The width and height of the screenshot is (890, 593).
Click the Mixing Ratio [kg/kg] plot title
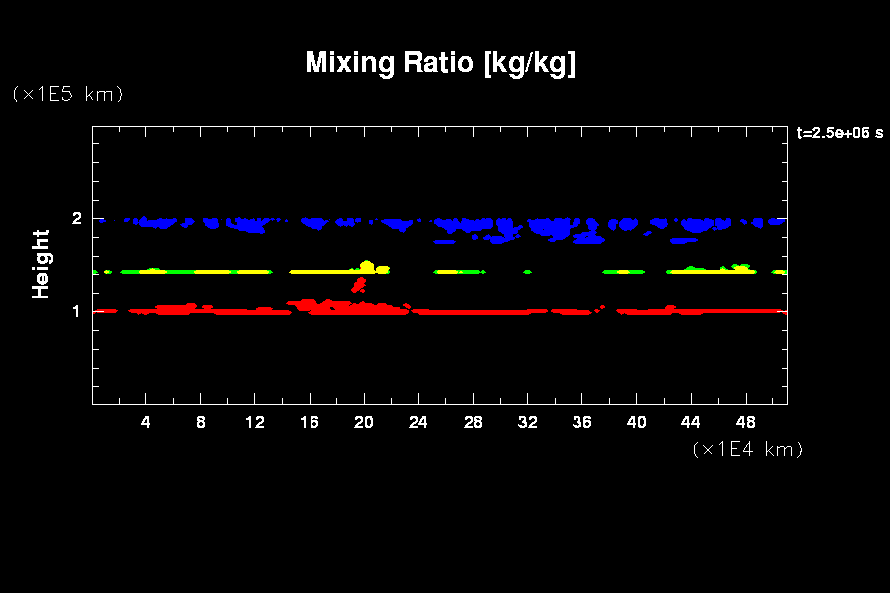click(440, 63)
